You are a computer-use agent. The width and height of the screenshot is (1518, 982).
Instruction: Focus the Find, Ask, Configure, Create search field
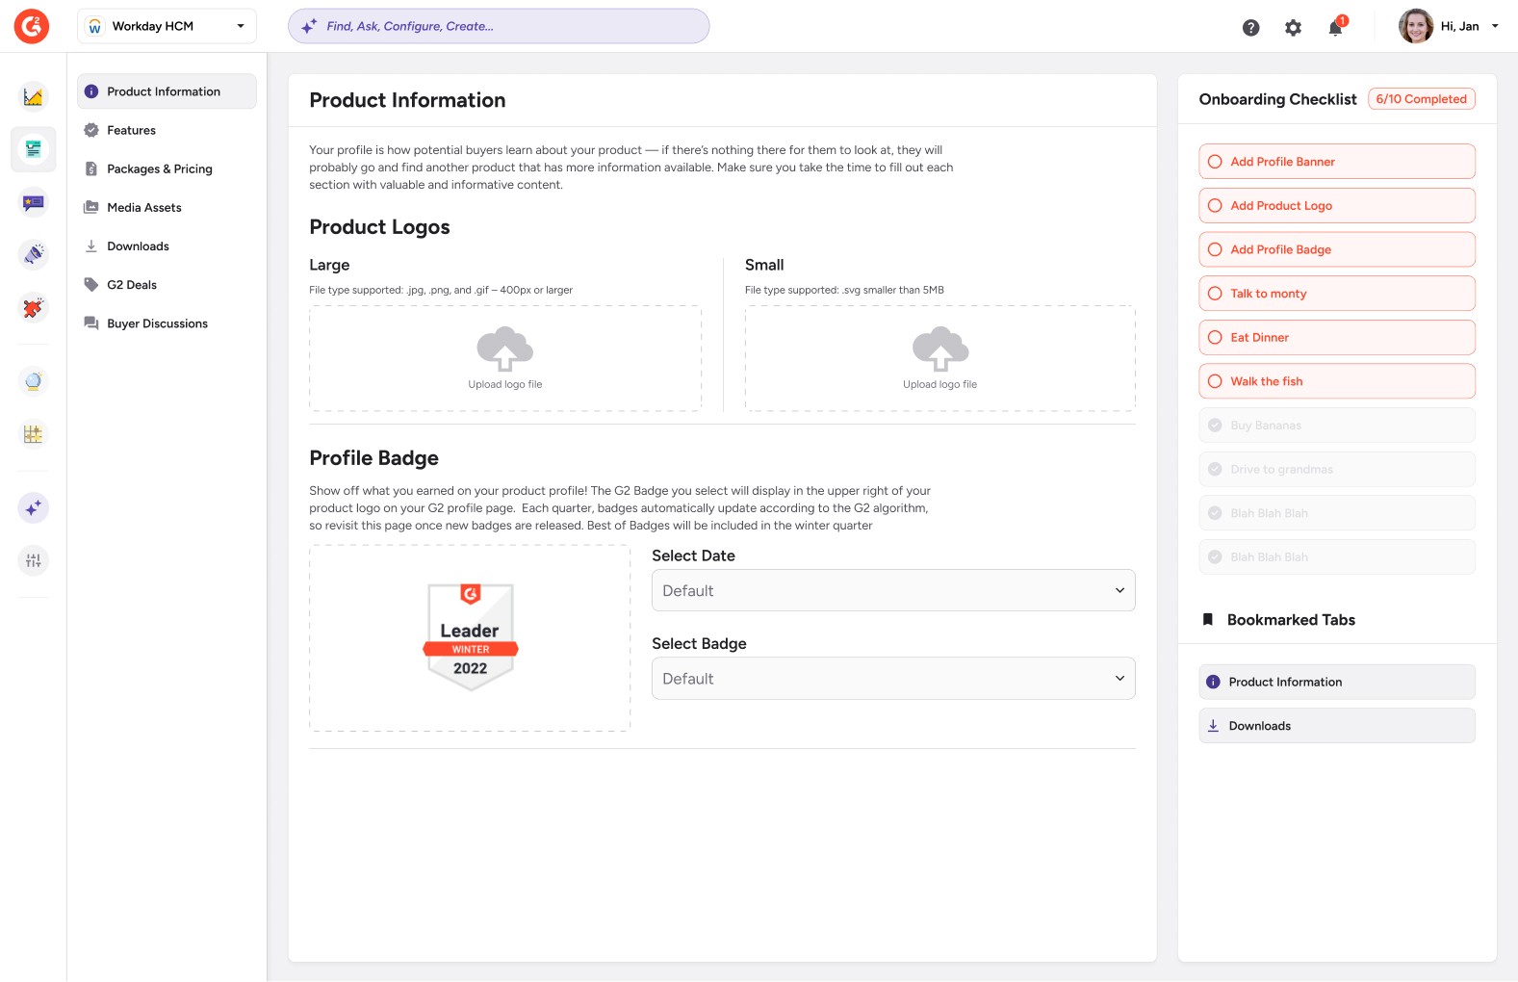(501, 26)
